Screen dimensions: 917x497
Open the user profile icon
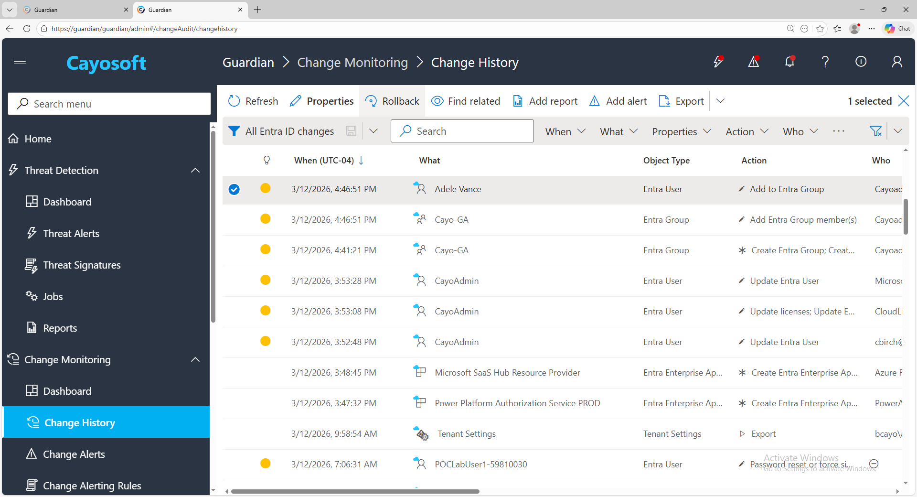[x=897, y=62]
